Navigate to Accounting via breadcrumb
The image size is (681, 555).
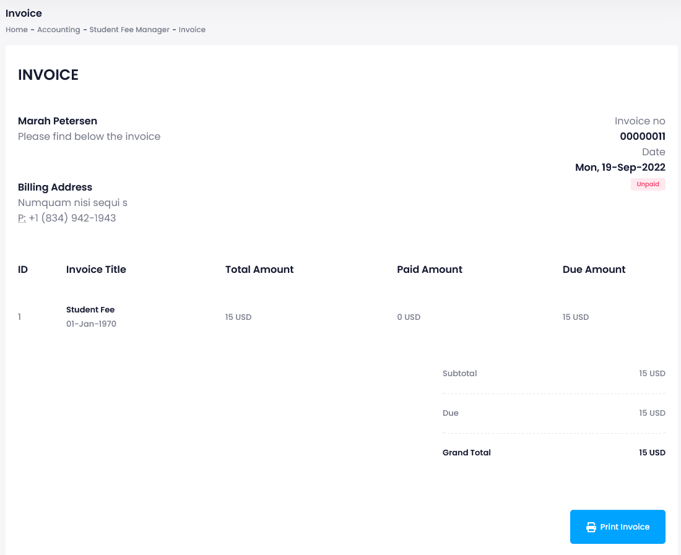[59, 29]
